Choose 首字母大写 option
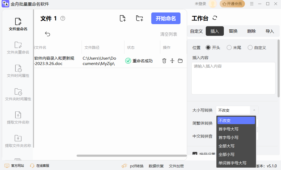Screen dimensions: 281x170 tap(236, 129)
